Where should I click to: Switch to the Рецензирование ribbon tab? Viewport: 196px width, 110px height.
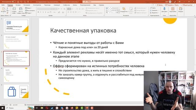pos(85,5)
